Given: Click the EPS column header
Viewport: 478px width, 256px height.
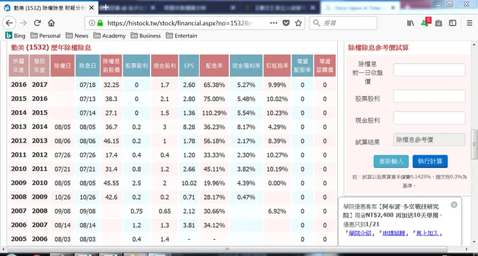Looking at the screenshot, I should coord(189,65).
